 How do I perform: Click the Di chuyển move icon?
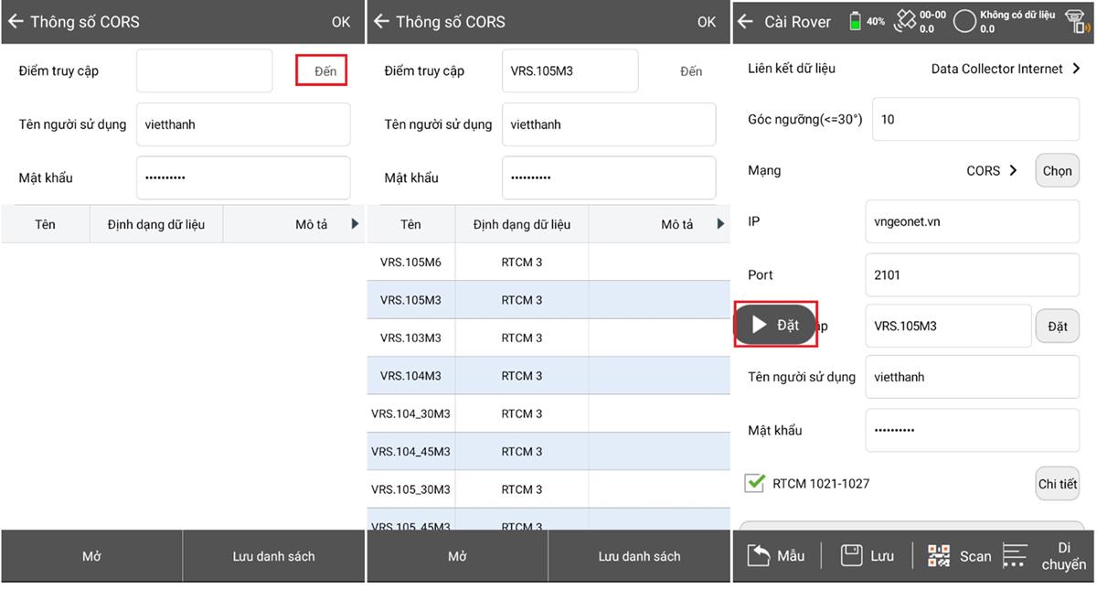click(x=1015, y=555)
